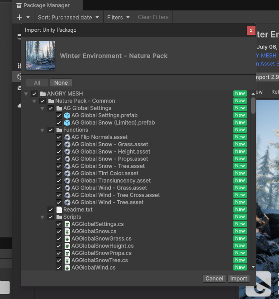The image size is (279, 299).
Task: Click the AG Global Settings.prefab cube icon
Action: pyautogui.click(x=67, y=116)
